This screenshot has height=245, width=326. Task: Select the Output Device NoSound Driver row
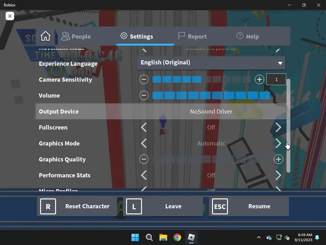point(161,111)
